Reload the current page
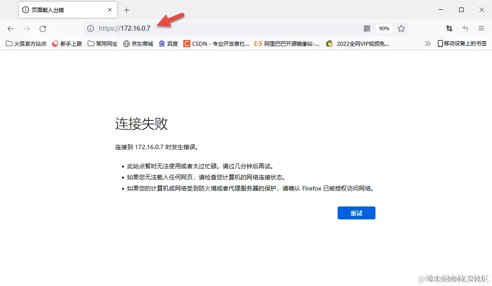 tap(43, 28)
